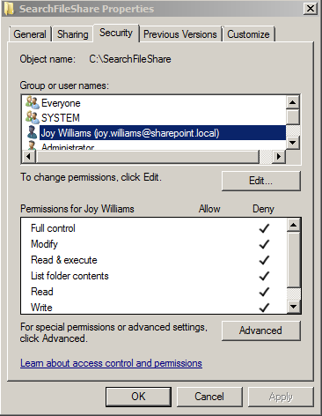Screen dimensions: 322x416
Task: Click the object name path C:\SearchFileShare
Action: 130,59
